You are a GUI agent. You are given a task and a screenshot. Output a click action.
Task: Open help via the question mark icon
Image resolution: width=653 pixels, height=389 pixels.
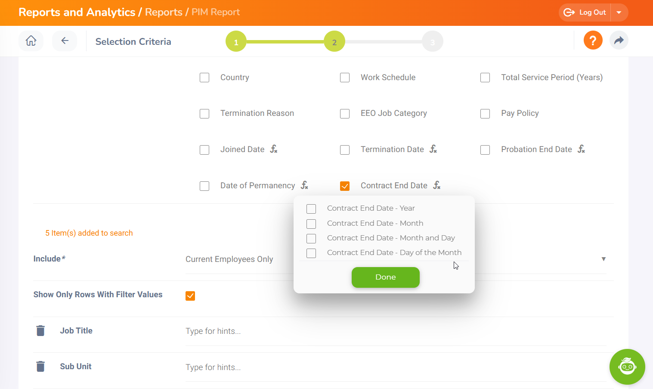coord(593,40)
